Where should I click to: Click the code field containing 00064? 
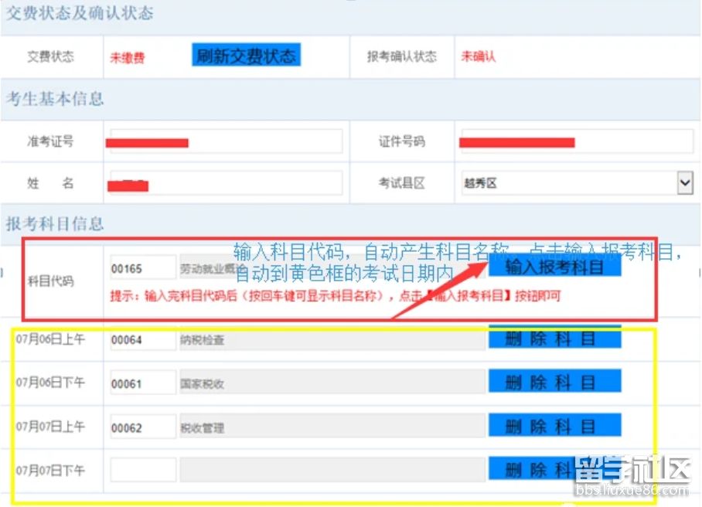tap(143, 339)
